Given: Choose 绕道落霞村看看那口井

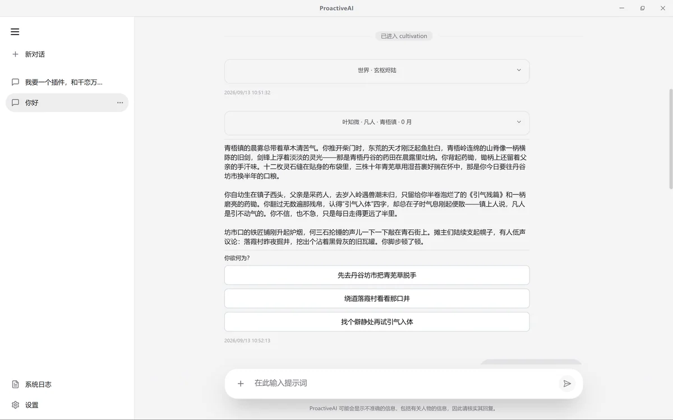Looking at the screenshot, I should point(377,298).
